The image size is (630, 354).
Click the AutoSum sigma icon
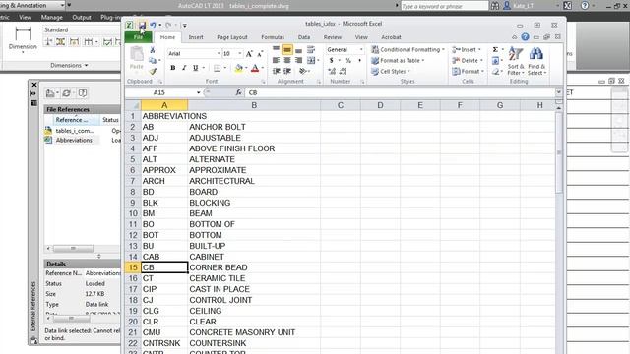pyautogui.click(x=495, y=49)
